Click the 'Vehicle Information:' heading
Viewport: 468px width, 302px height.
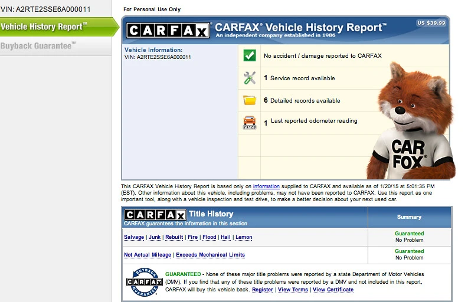[x=153, y=50]
